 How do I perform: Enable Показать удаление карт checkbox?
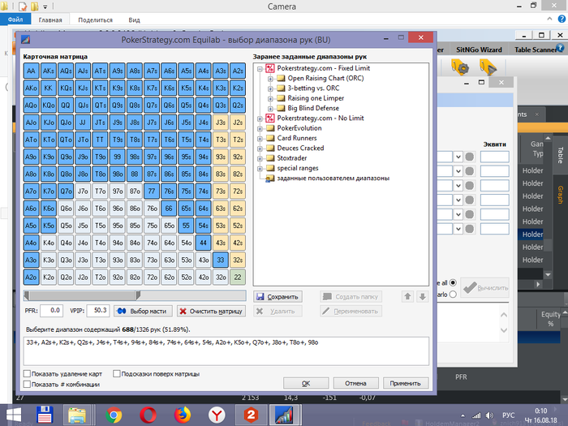click(x=27, y=373)
